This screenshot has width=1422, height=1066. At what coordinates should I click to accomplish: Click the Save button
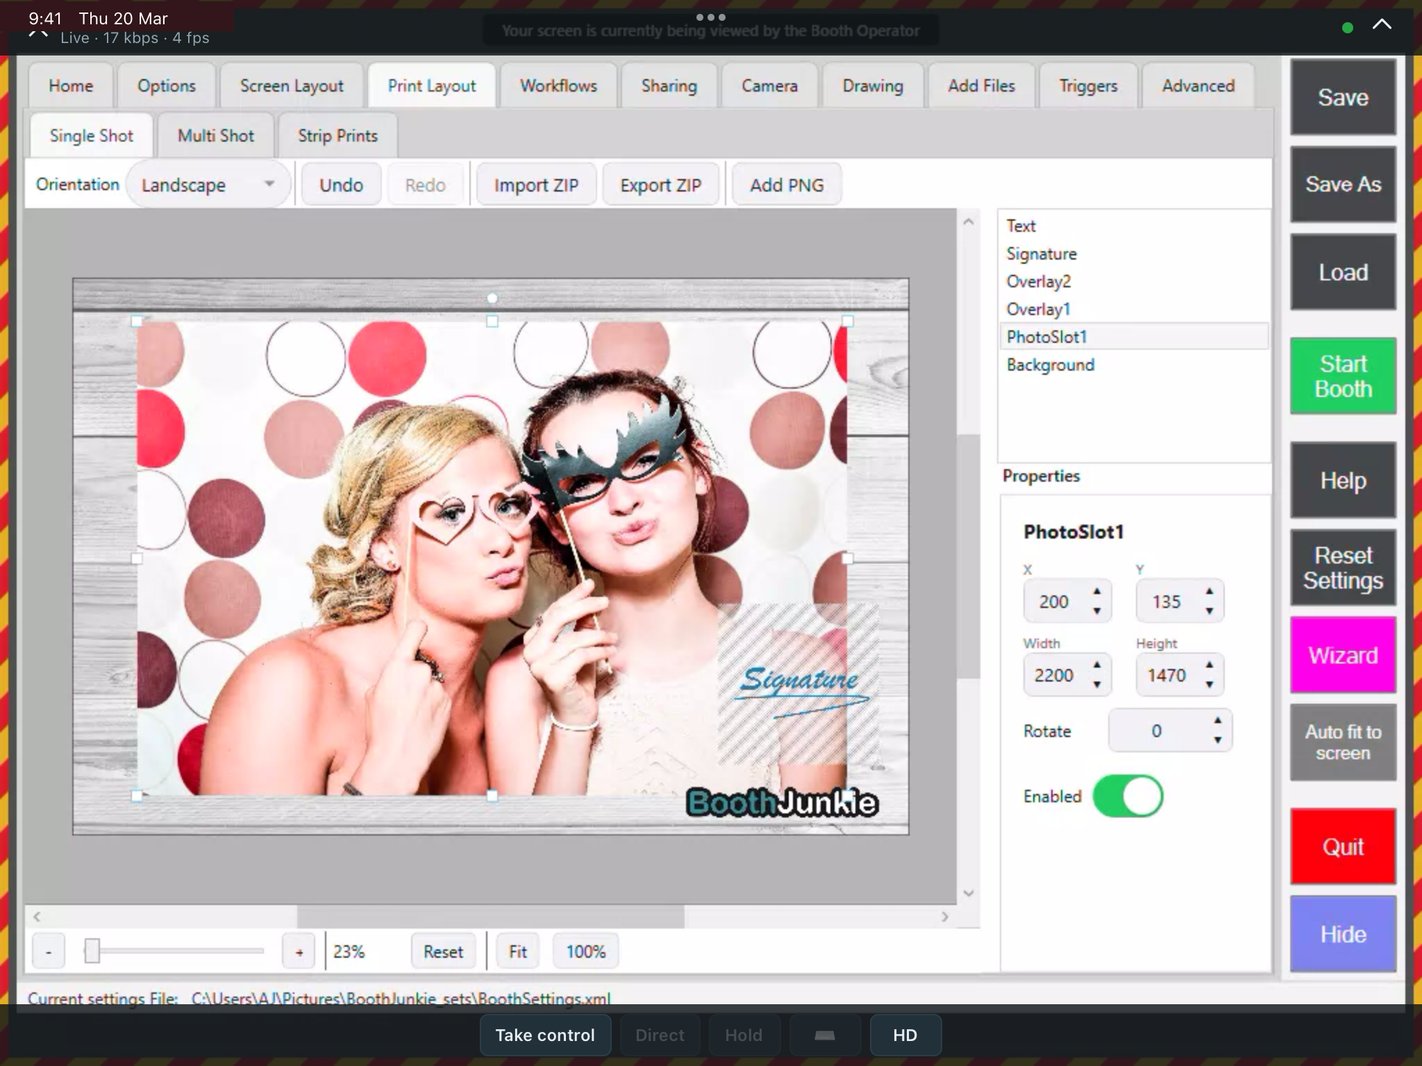coord(1343,97)
